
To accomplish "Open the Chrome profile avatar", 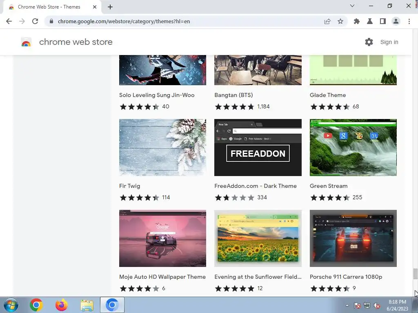I will coord(396,21).
